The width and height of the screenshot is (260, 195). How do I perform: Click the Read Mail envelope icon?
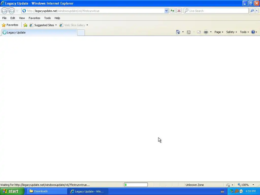click(x=199, y=32)
